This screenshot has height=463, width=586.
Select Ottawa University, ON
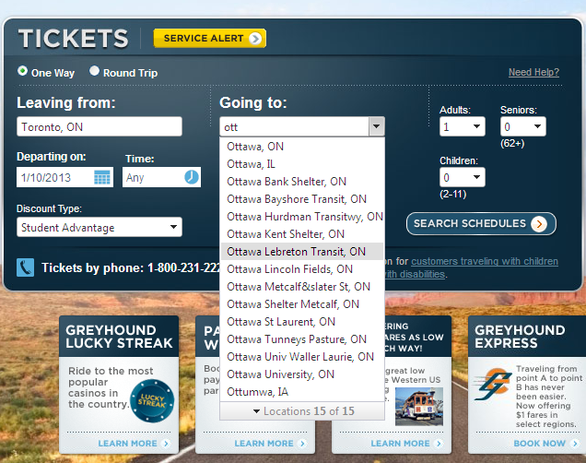click(302, 374)
